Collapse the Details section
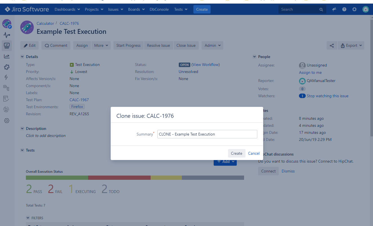This screenshot has width=373, height=226. (x=22, y=57)
